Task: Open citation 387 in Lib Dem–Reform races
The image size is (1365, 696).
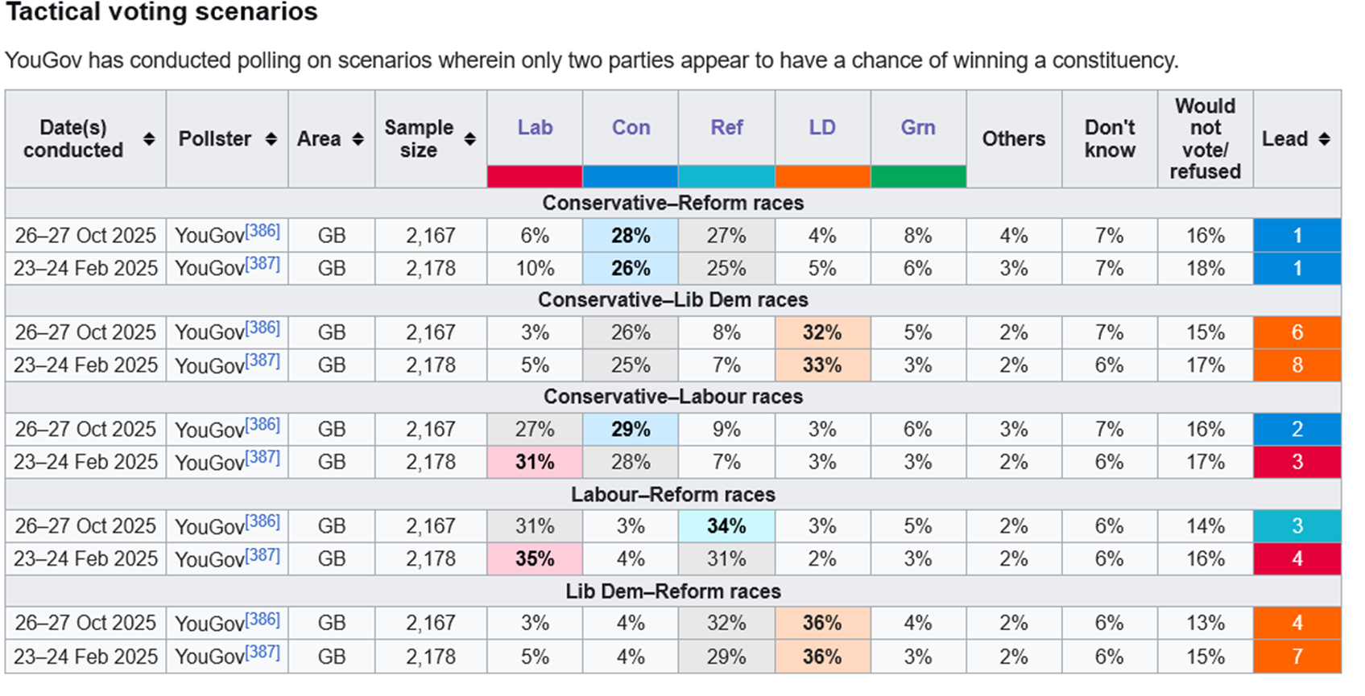Action: [263, 652]
